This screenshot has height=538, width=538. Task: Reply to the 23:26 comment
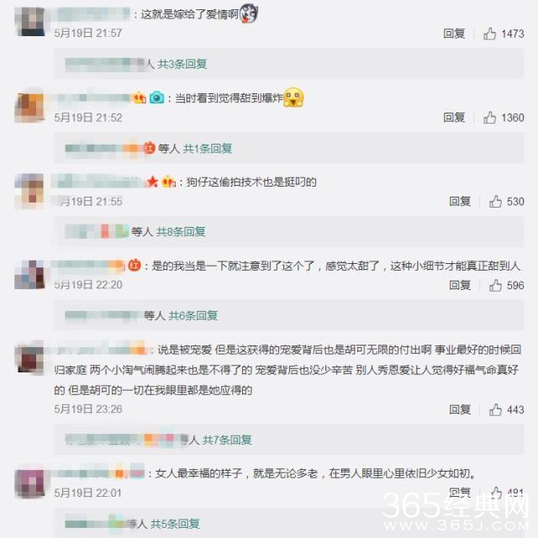pyautogui.click(x=460, y=409)
